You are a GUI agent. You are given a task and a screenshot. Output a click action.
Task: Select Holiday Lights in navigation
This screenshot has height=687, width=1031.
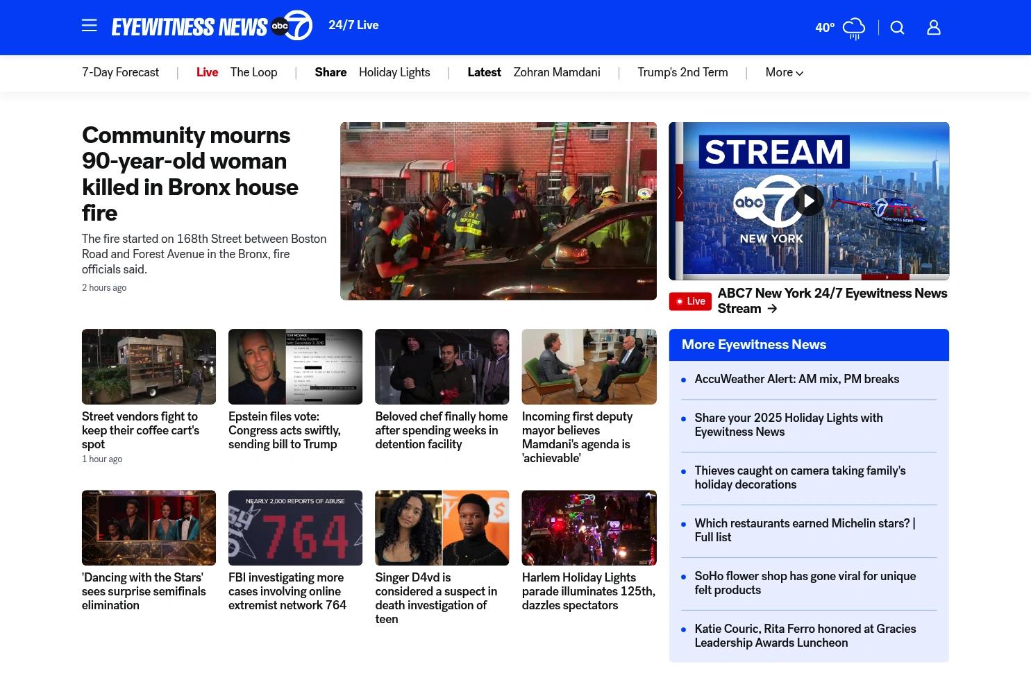tap(394, 72)
